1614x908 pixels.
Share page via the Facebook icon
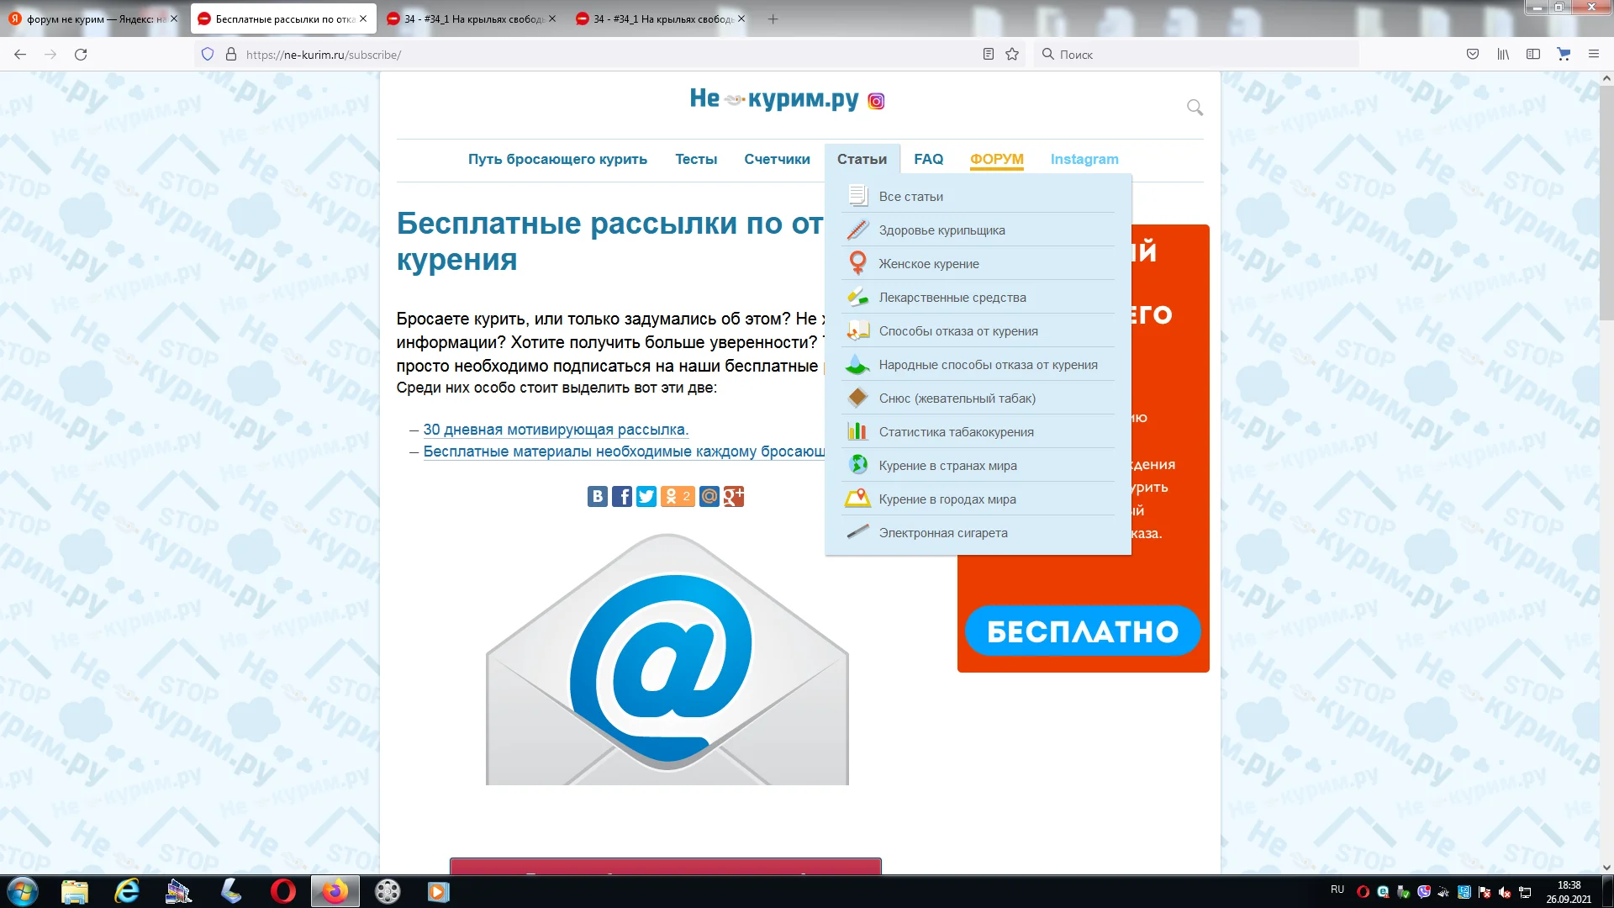click(x=623, y=496)
